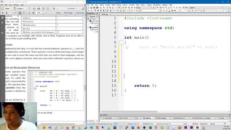Select the main.cpp editor tab
231x130 pixels.
tap(104, 14)
